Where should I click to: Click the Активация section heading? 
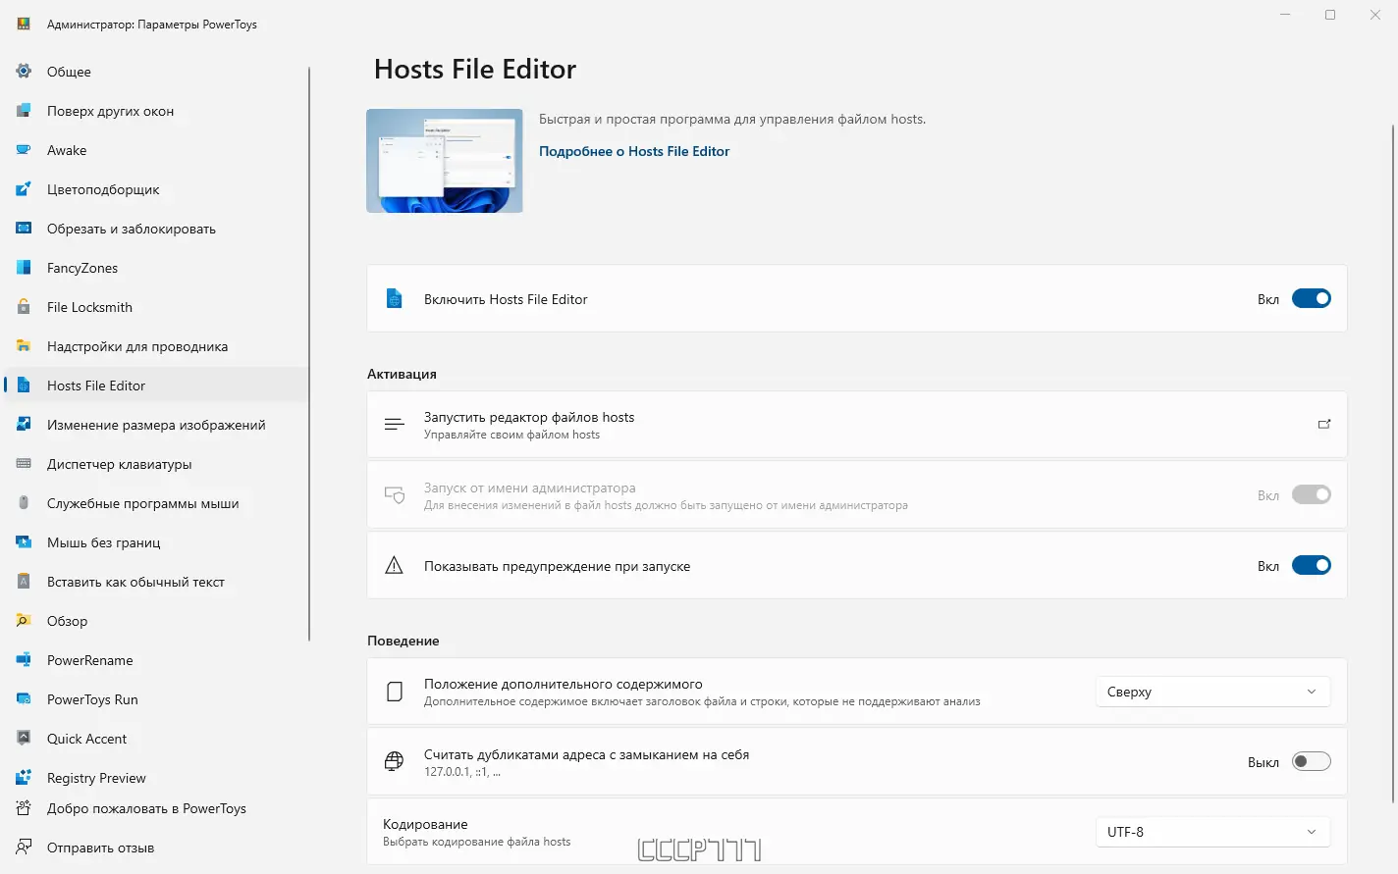[x=402, y=374]
